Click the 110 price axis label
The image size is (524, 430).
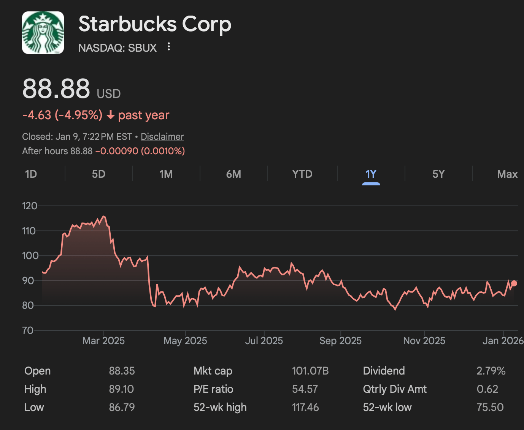coord(29,231)
